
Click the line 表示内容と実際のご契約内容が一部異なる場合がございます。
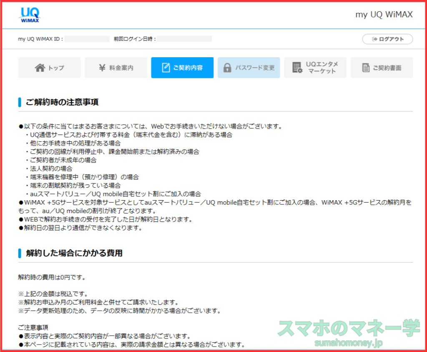click(105, 336)
